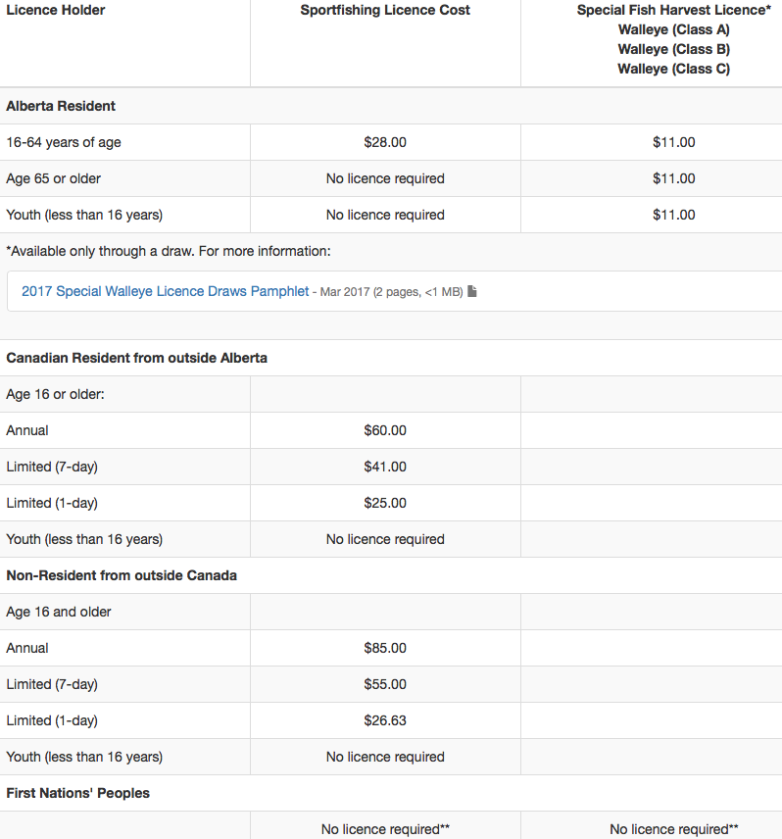Image resolution: width=782 pixels, height=839 pixels.
Task: Select the $28.00 Alberta resident licence cost
Action: point(385,142)
